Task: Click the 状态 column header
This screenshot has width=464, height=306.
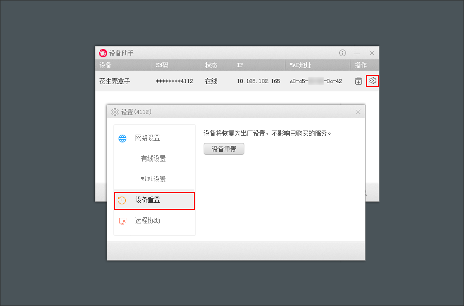Action: [211, 65]
